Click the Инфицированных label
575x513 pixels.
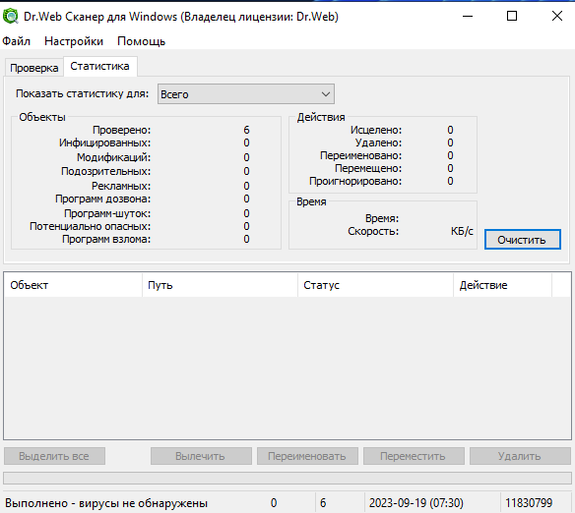[105, 142]
